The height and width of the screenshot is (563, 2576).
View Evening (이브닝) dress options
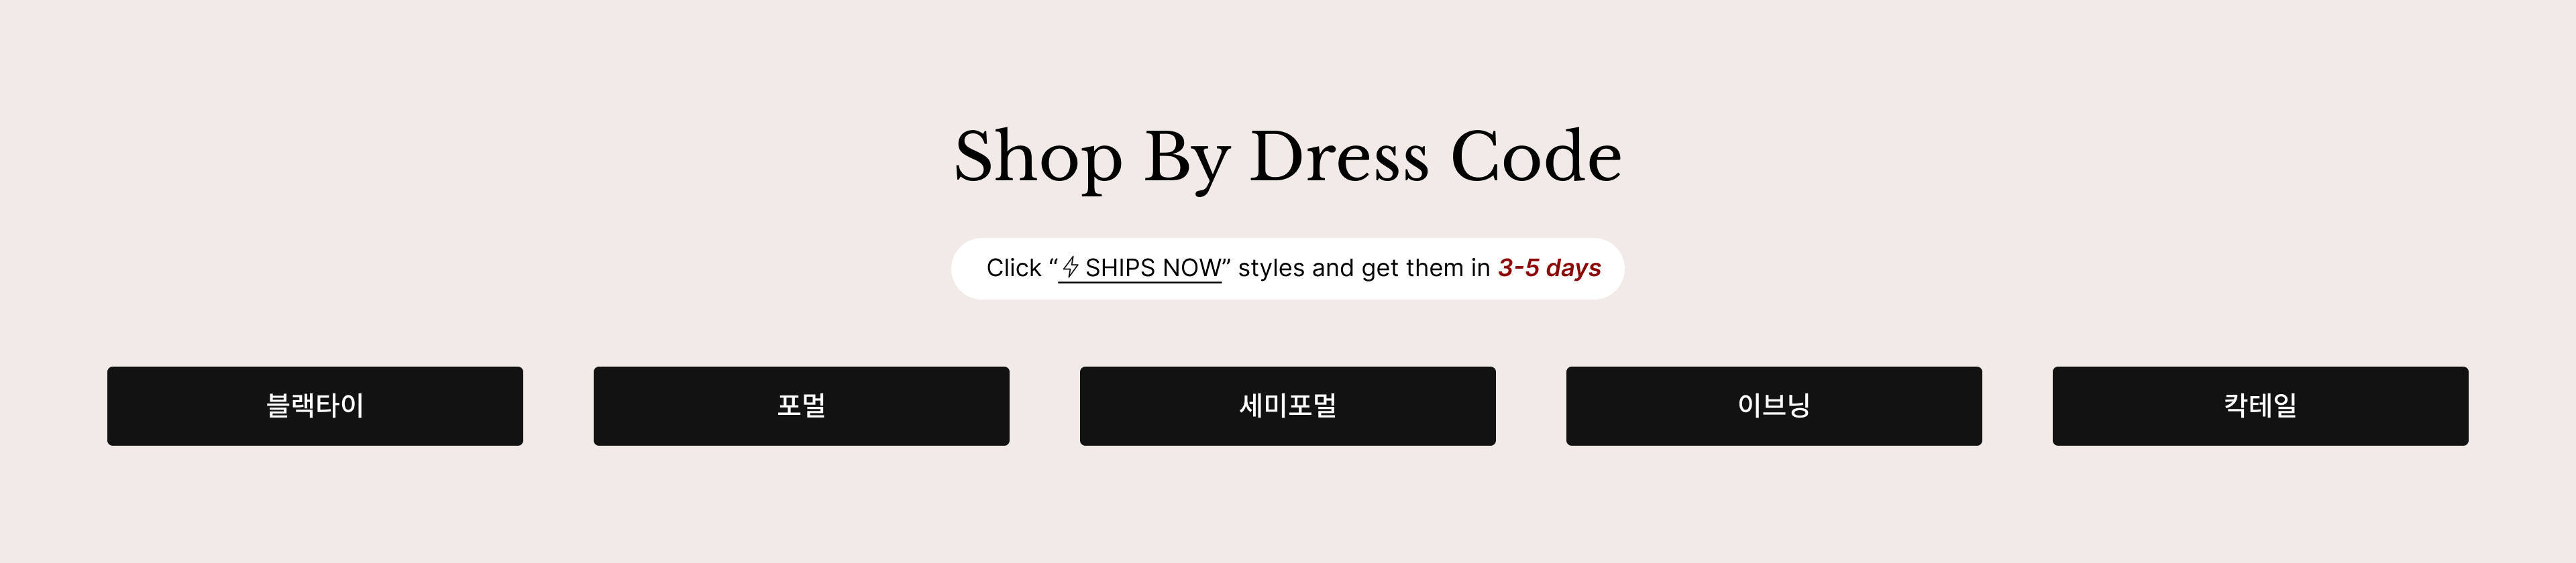coord(1774,405)
